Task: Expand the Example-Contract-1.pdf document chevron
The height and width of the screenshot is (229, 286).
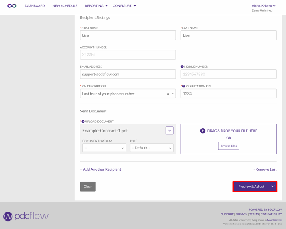Action: (x=170, y=131)
